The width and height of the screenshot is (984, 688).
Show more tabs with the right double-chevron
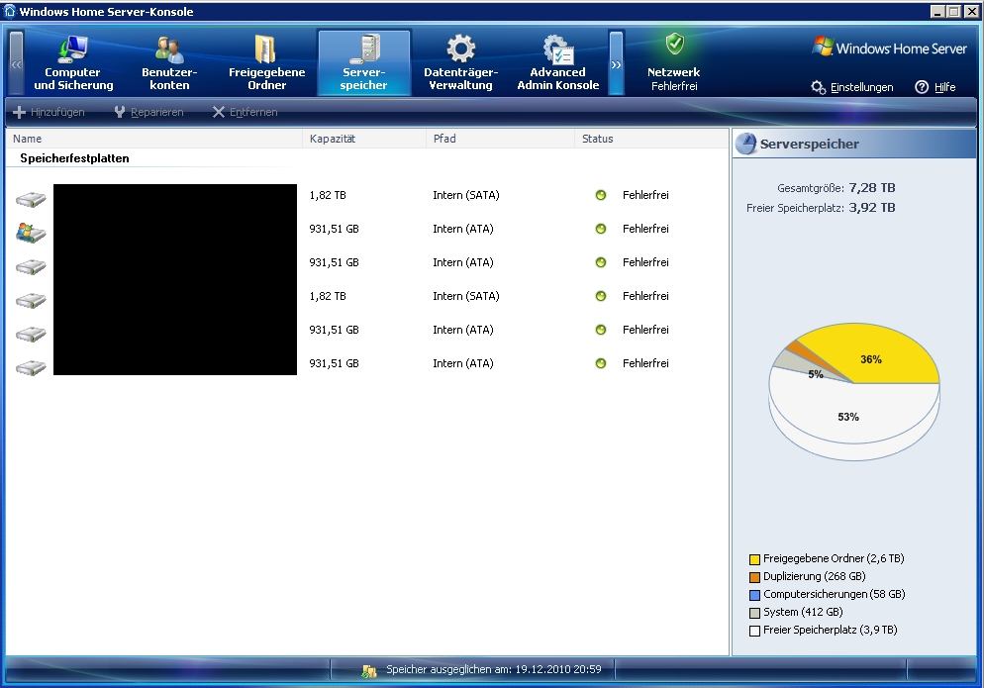coord(617,63)
